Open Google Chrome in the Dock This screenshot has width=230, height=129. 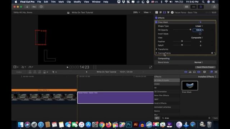[102, 125]
